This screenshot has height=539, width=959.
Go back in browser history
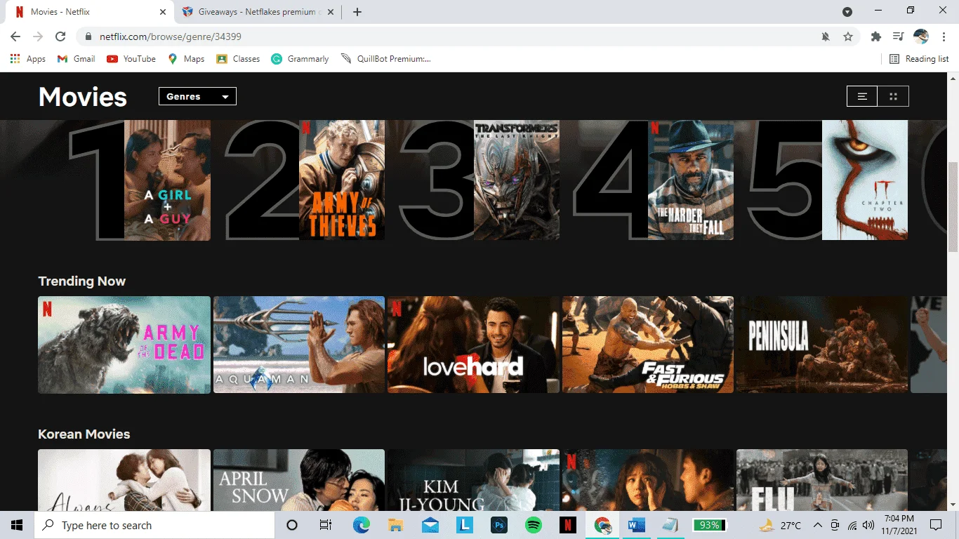[x=15, y=36]
